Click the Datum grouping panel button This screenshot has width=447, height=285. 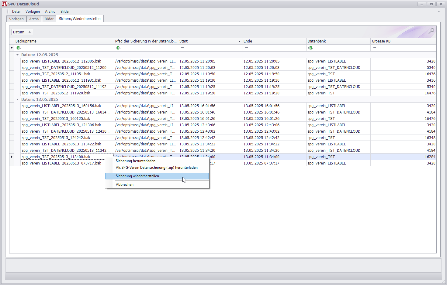22,32
